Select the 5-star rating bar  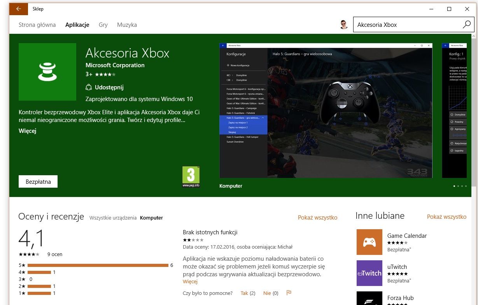(x=98, y=265)
